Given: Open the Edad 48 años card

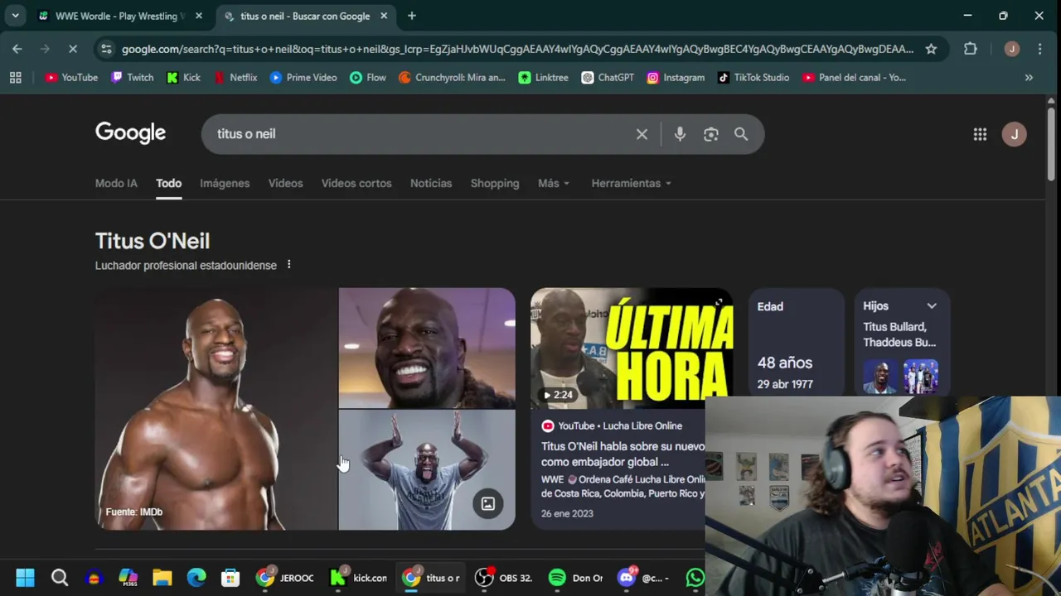Looking at the screenshot, I should point(796,344).
